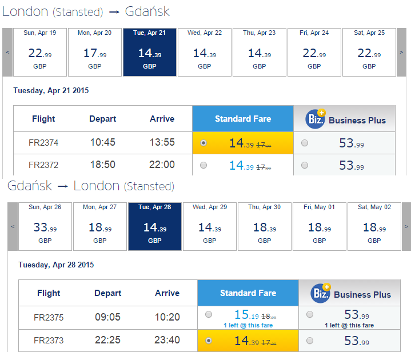
Task: Show earlier return dates with the left arrow
Action: coord(13,226)
